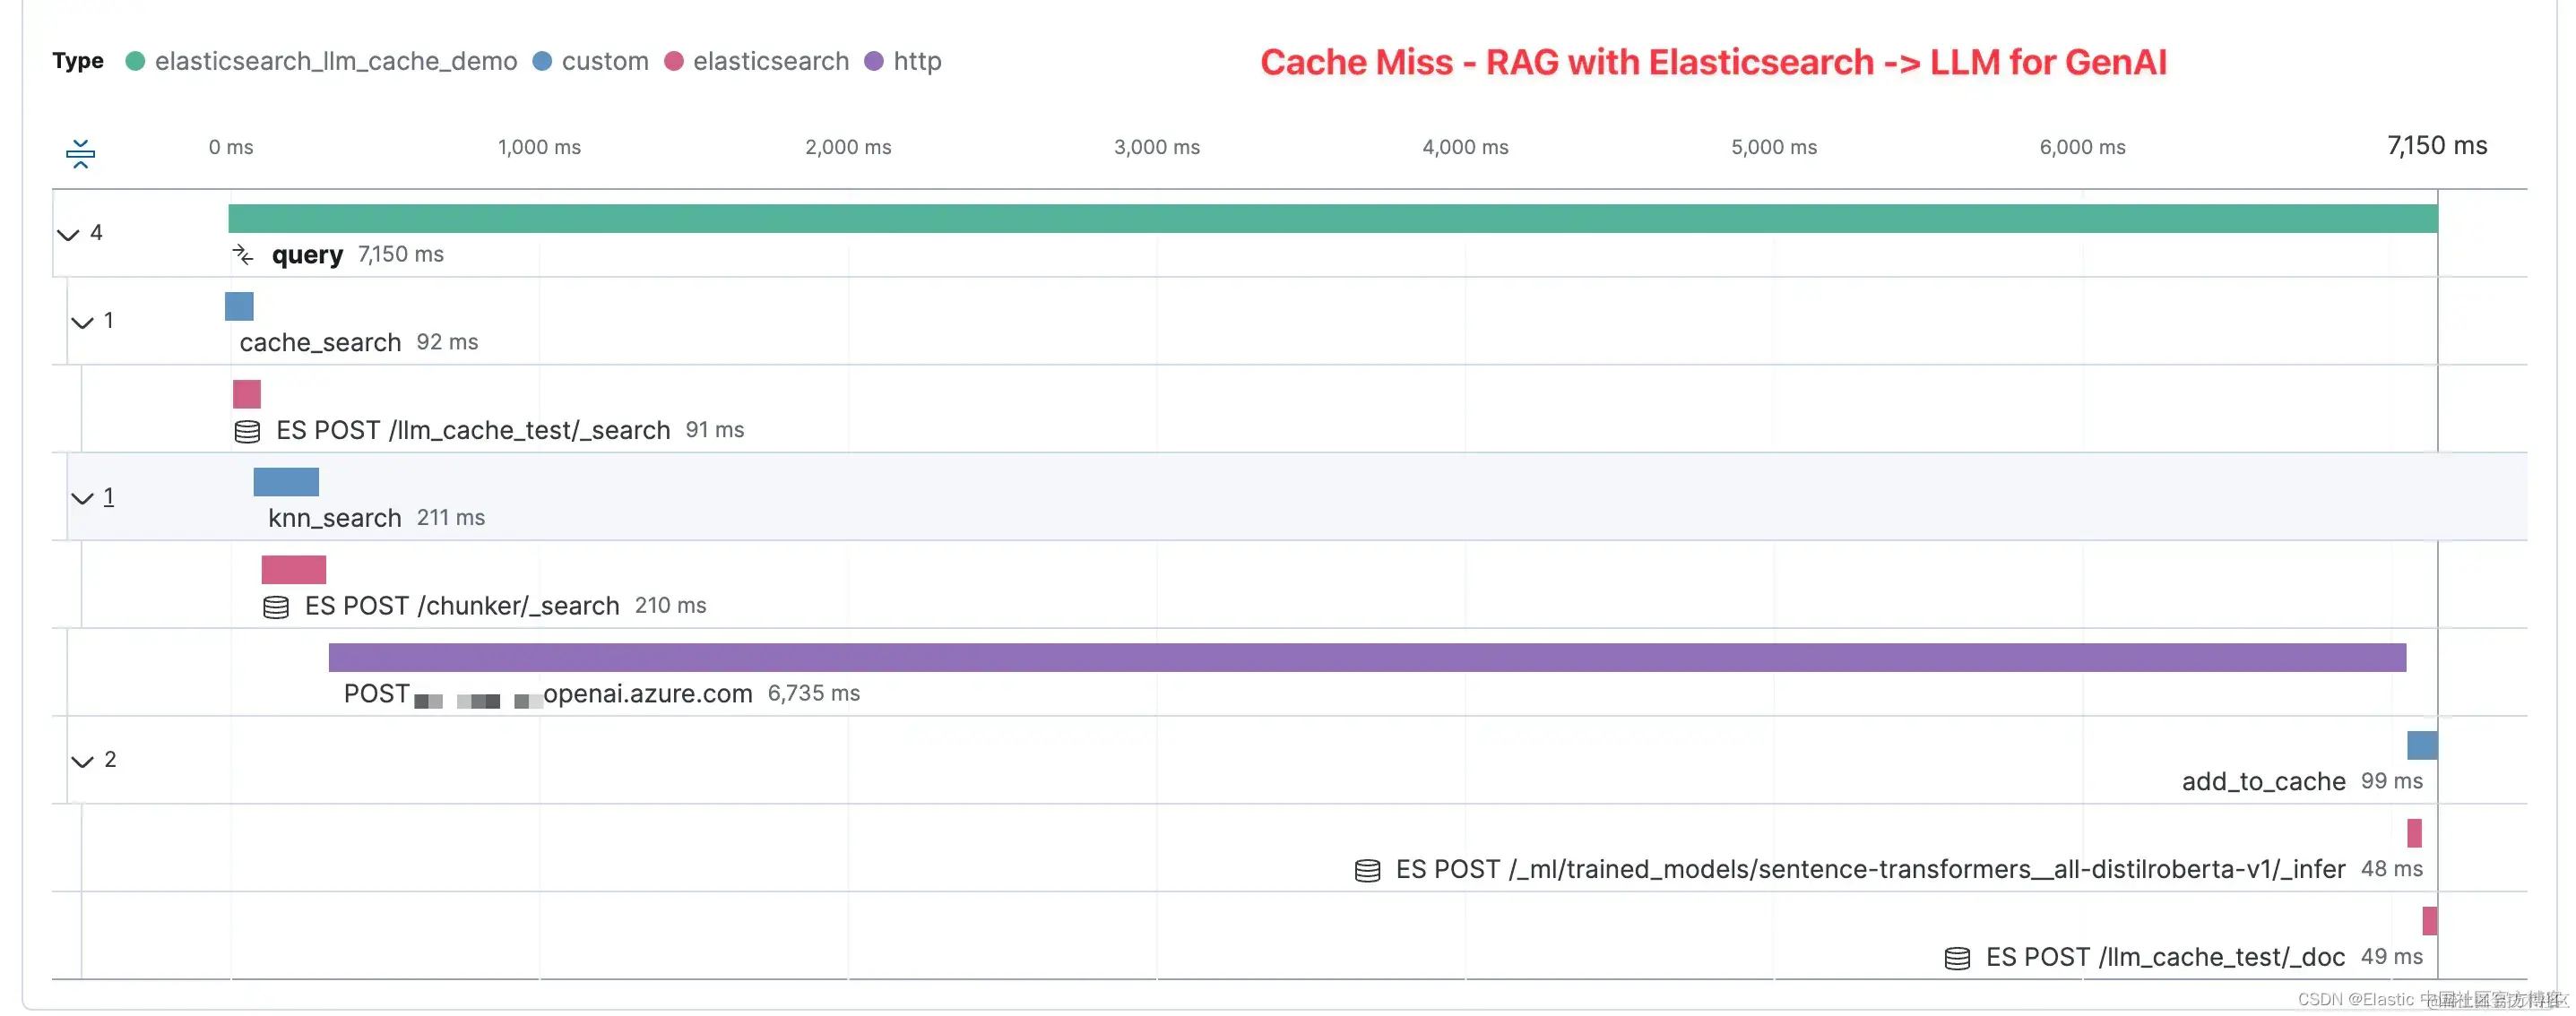Collapse the add_to_cache span chevron

pos(82,761)
